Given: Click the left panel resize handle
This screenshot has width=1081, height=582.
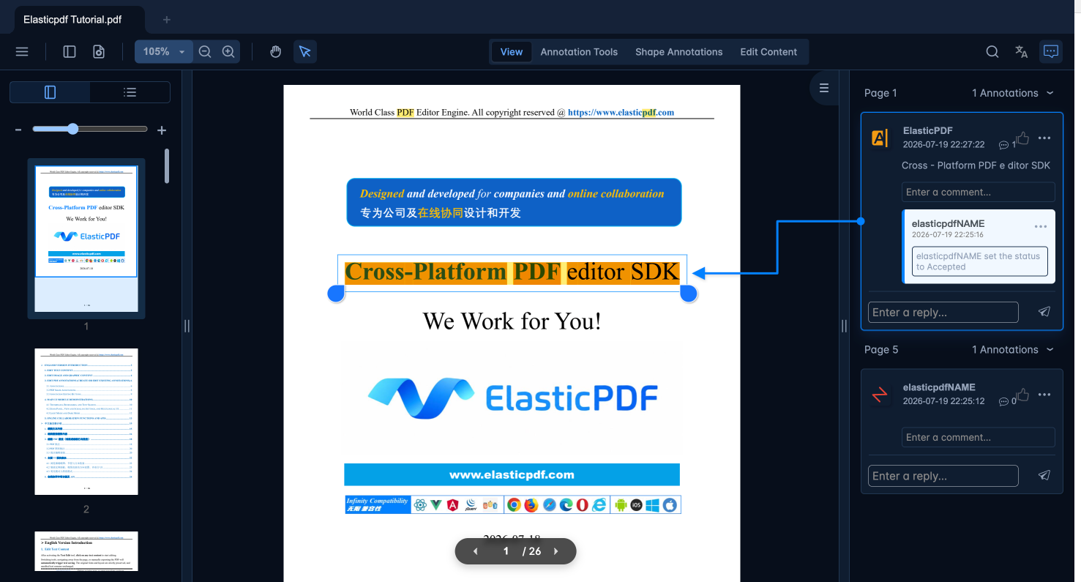Looking at the screenshot, I should click(187, 326).
